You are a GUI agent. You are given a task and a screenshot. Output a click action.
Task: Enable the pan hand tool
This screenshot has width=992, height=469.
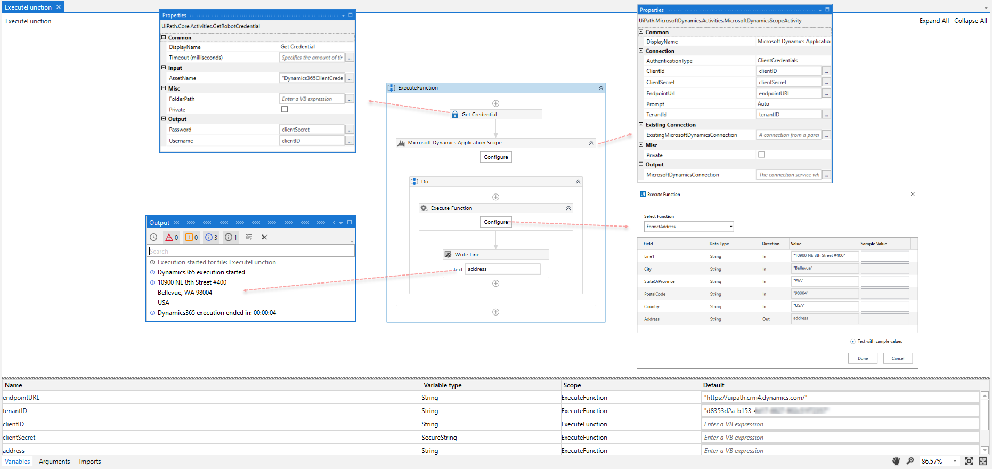pos(896,461)
